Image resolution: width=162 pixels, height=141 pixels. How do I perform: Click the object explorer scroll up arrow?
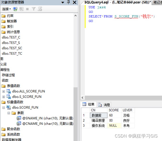[x=75, y=16]
